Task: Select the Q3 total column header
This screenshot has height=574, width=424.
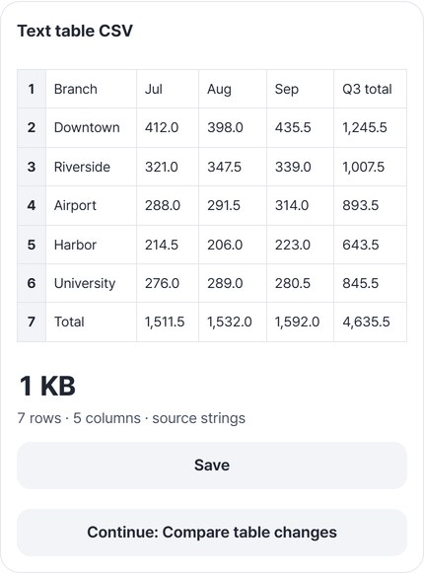Action: [370, 89]
